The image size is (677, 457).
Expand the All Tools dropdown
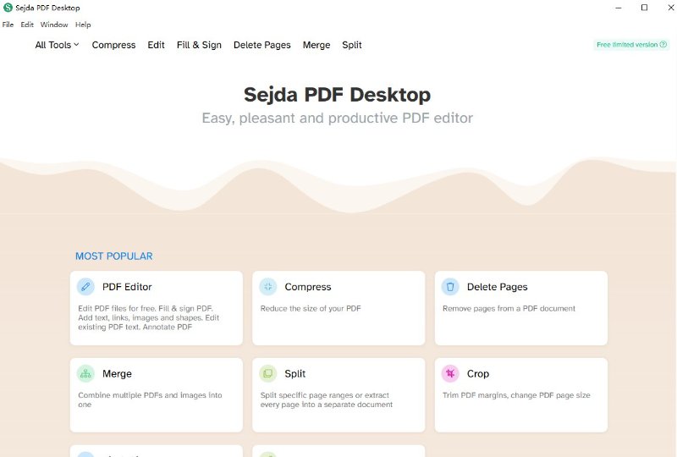(57, 45)
